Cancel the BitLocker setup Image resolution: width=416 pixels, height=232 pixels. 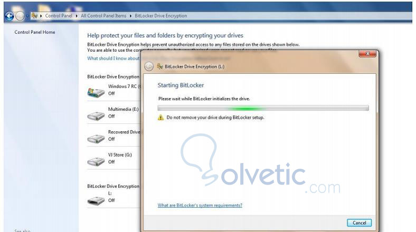click(x=359, y=223)
